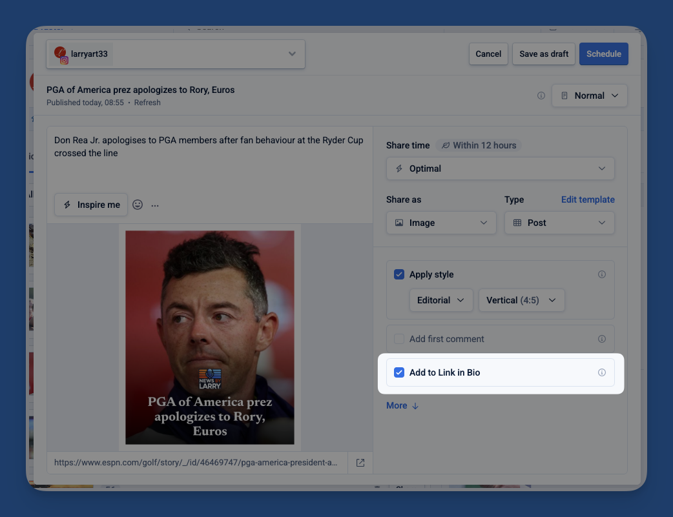This screenshot has width=673, height=517.
Task: Open the Post type dropdown
Action: click(559, 223)
